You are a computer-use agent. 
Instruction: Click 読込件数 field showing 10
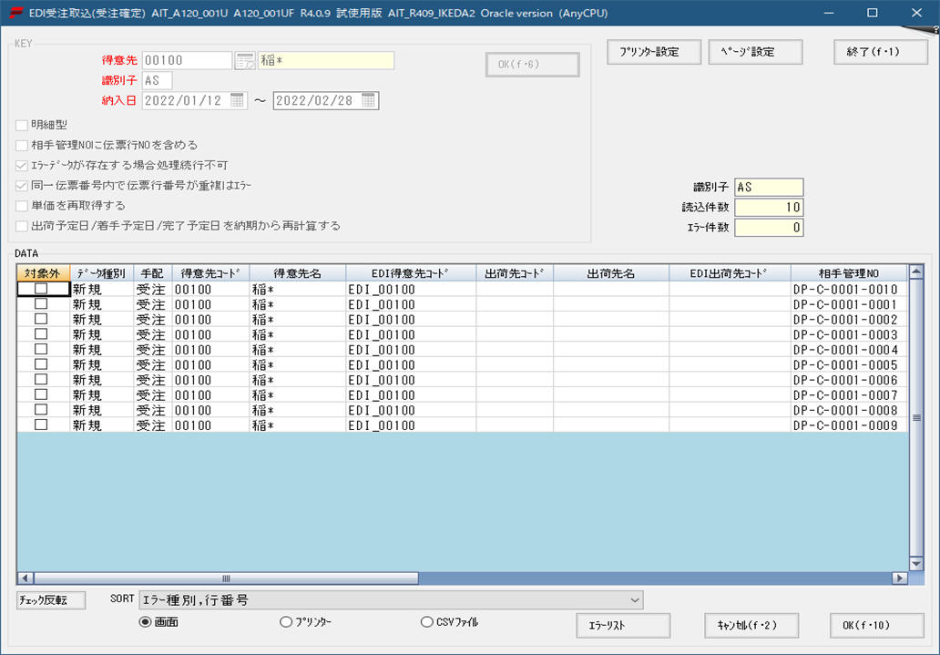pos(769,207)
